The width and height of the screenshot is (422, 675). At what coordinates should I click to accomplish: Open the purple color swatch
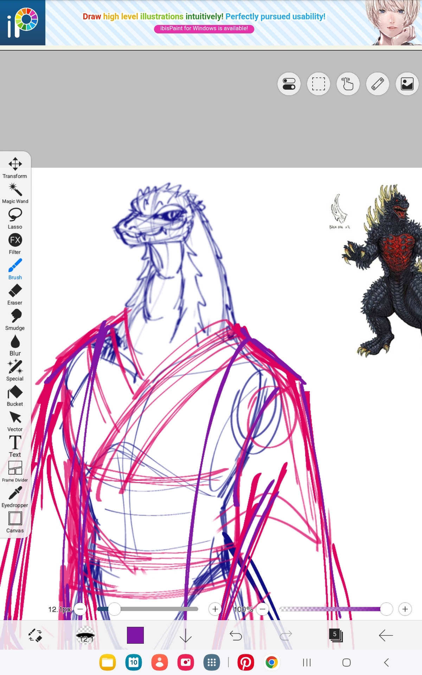[x=135, y=635]
